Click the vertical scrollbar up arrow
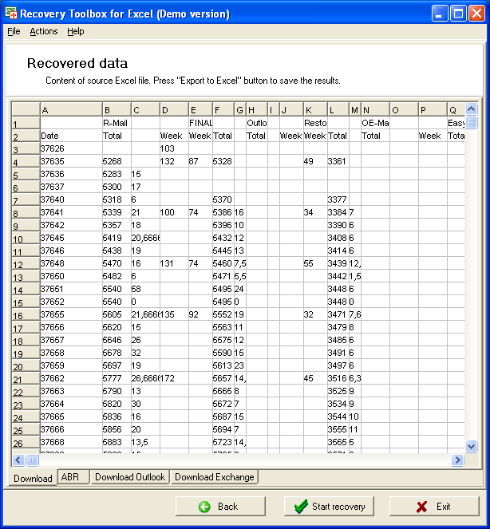The image size is (490, 529). [x=471, y=109]
